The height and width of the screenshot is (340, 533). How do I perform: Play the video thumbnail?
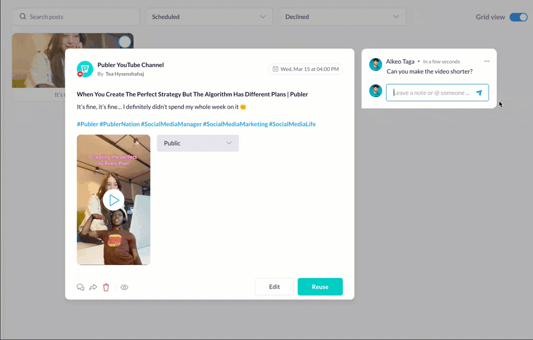coord(114,200)
